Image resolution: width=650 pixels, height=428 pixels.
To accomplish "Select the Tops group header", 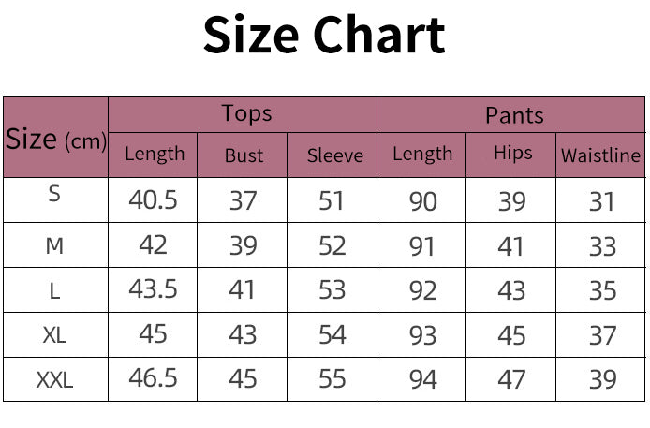I will [x=246, y=114].
